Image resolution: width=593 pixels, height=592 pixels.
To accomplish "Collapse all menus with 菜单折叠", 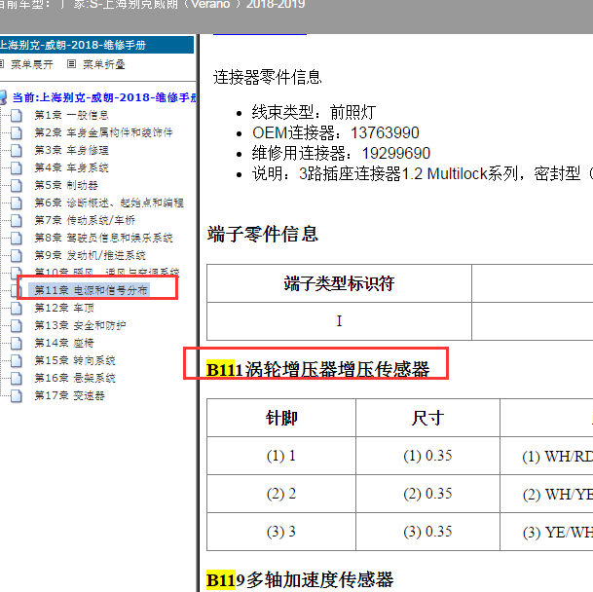I will (104, 64).
